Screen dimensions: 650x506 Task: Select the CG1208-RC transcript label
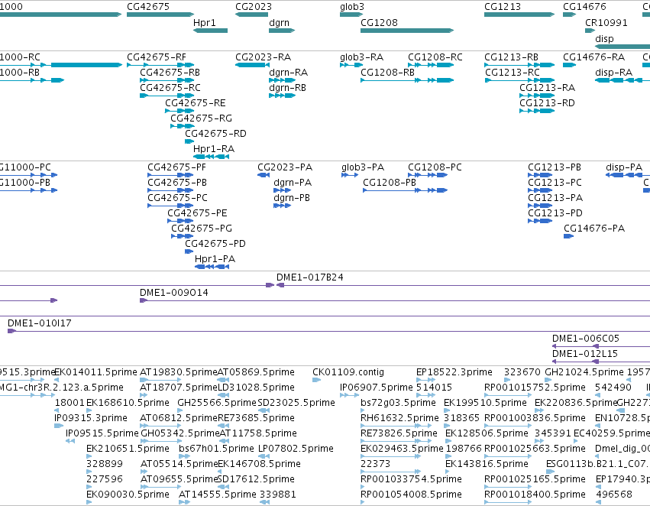point(435,57)
